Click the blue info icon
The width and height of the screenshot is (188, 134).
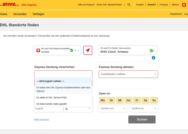(153, 57)
